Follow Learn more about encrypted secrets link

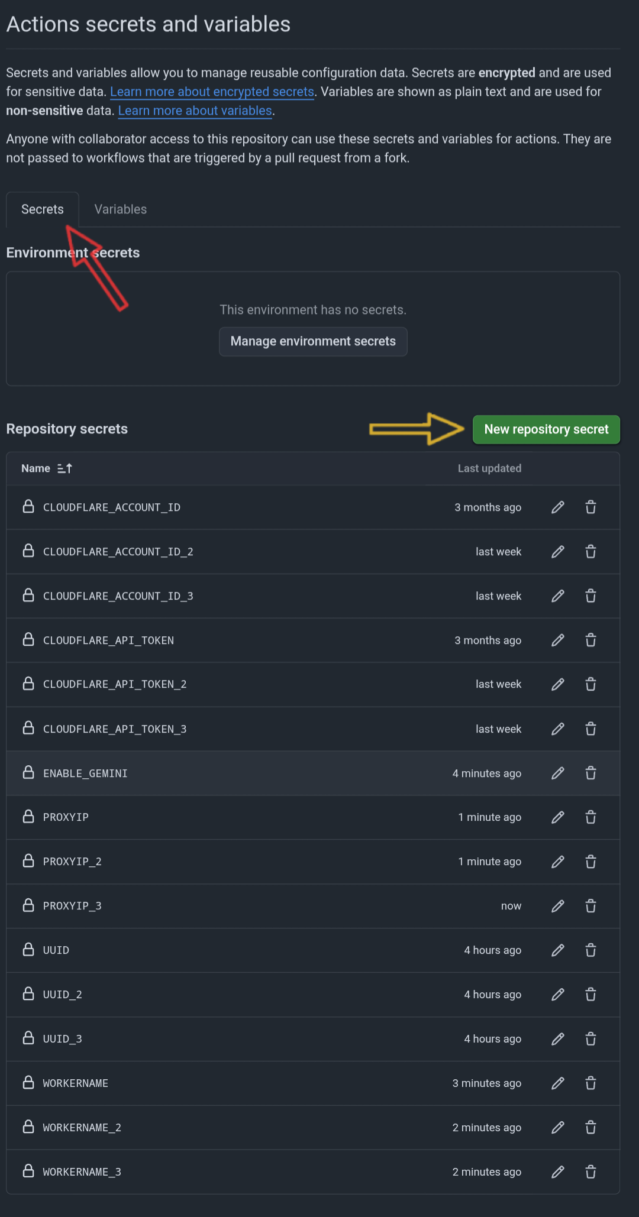pyautogui.click(x=212, y=92)
